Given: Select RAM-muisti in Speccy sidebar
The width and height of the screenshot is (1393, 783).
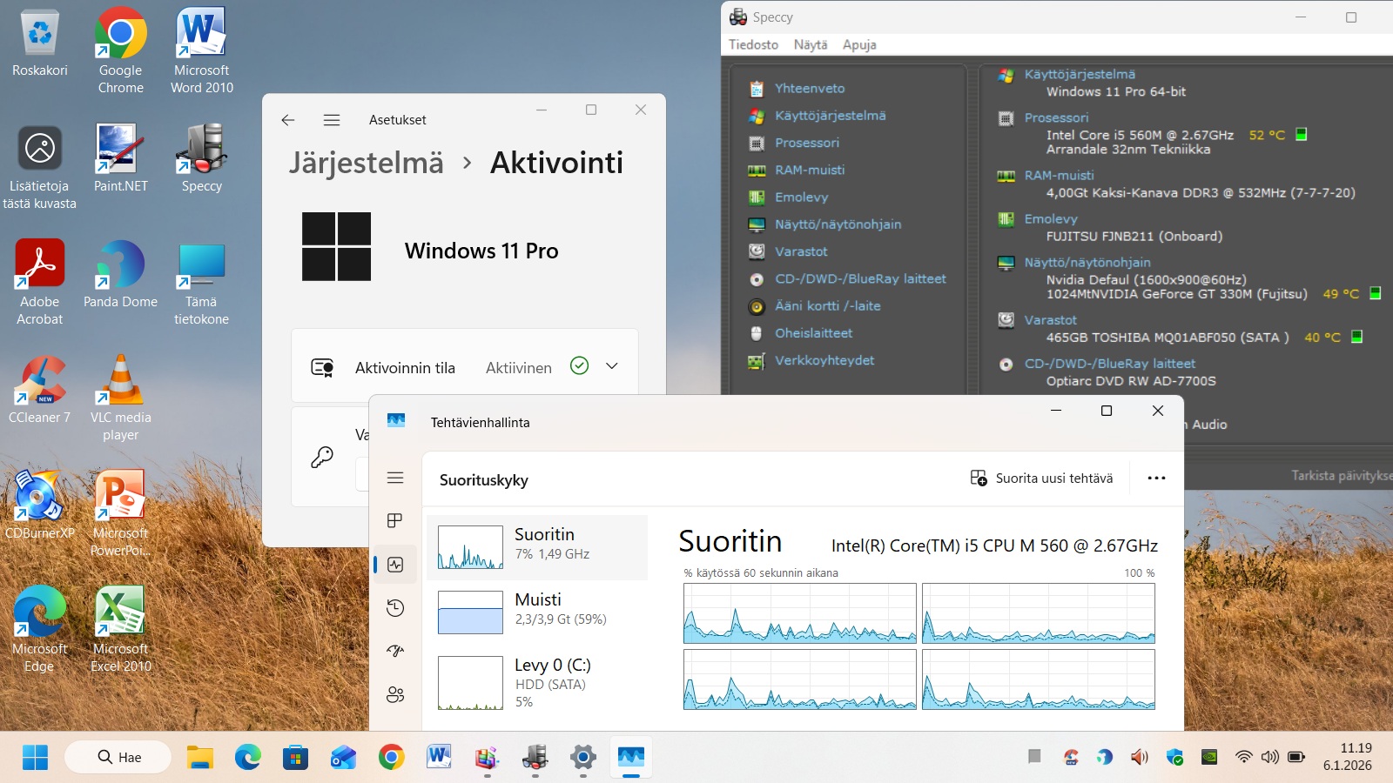Looking at the screenshot, I should tap(809, 170).
